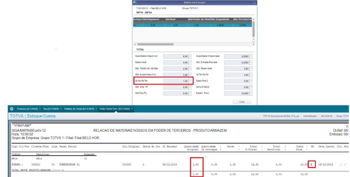
Task: Click the Quantidade Empenhada value field
Action: click(x=237, y=56)
